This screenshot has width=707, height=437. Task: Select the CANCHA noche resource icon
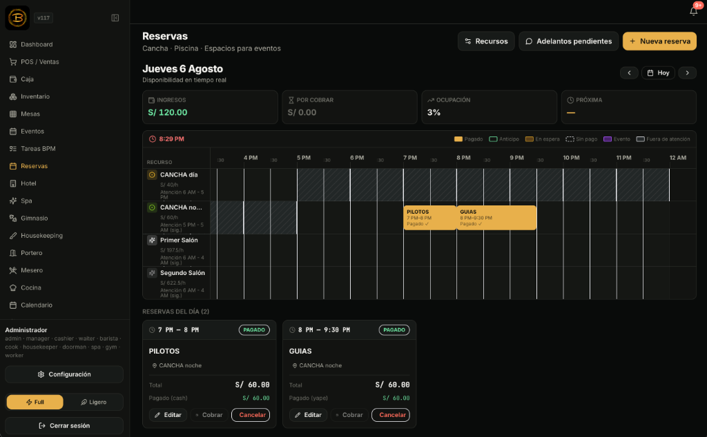coord(152,207)
